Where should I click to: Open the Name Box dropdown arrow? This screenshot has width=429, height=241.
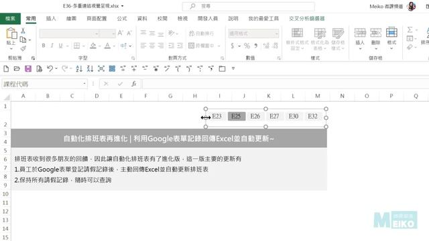tap(84, 84)
